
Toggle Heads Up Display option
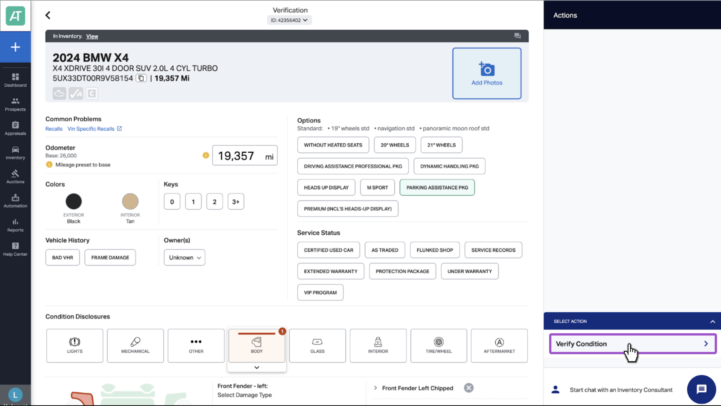pos(326,188)
